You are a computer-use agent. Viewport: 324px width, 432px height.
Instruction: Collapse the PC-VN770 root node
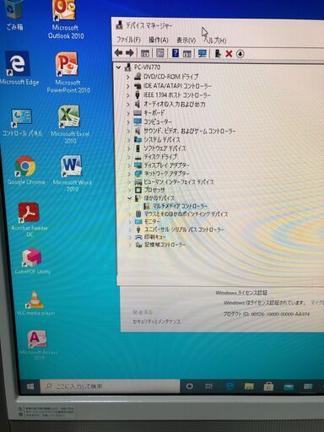coord(119,67)
